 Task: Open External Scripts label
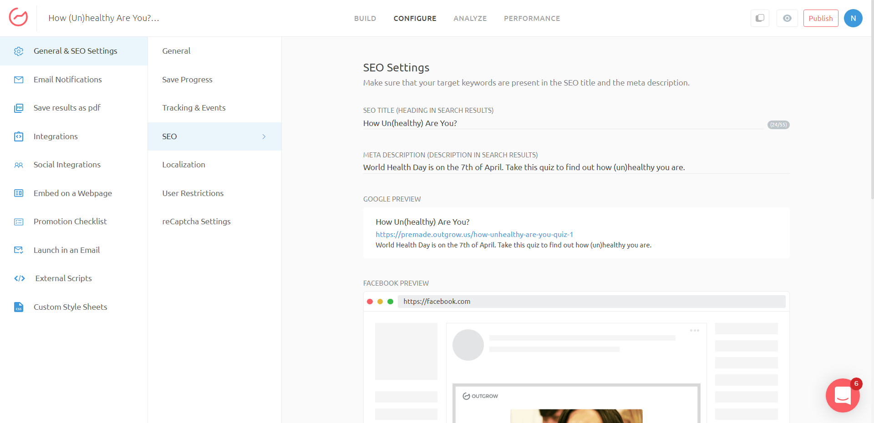point(63,278)
